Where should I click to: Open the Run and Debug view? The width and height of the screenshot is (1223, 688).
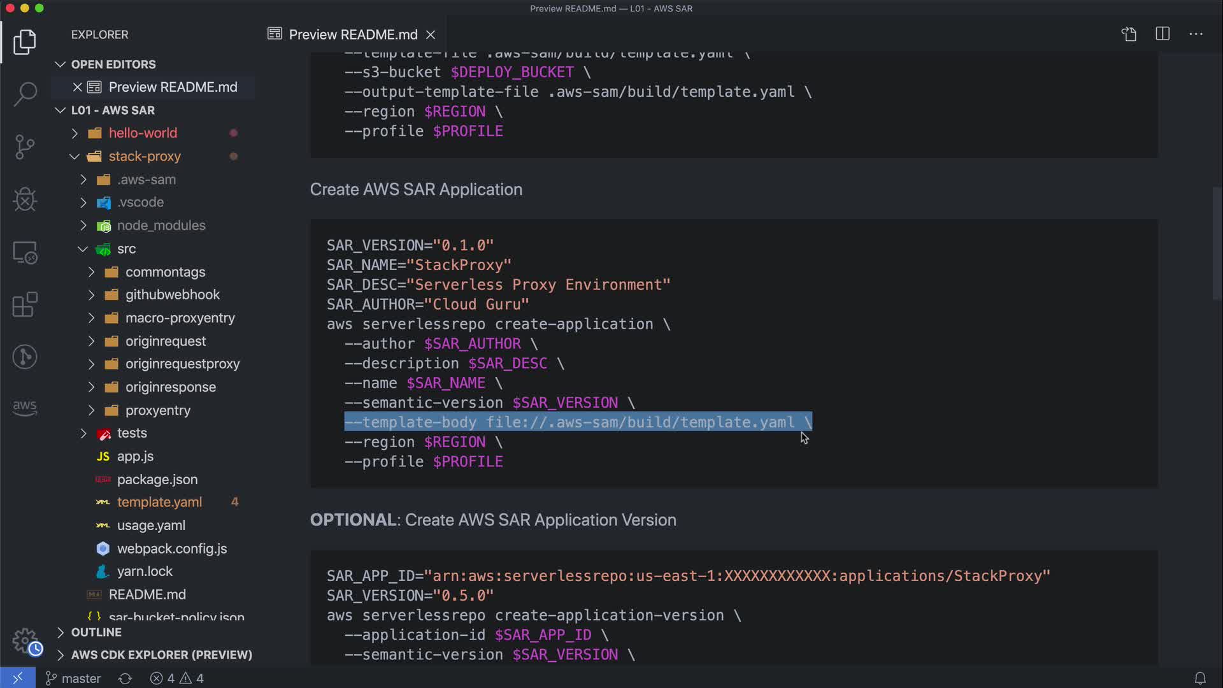[25, 199]
